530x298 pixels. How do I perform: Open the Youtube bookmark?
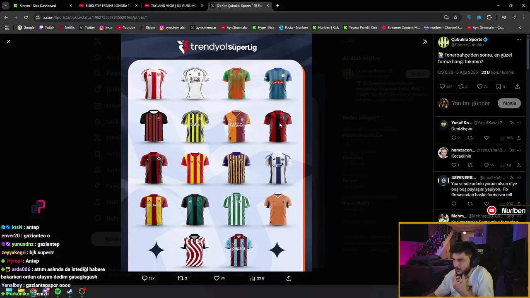[x=126, y=28]
